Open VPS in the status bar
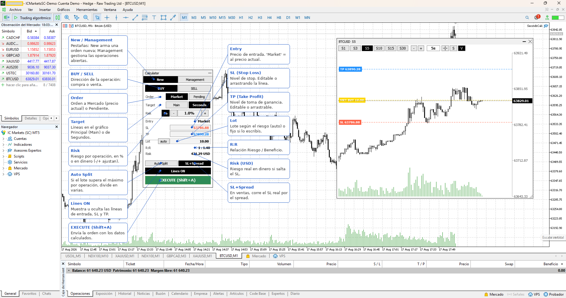Viewport: 566px width, 298px height. click(534, 294)
